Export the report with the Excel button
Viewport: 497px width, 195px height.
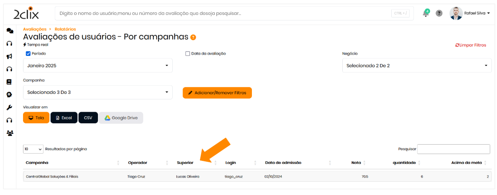tap(64, 118)
